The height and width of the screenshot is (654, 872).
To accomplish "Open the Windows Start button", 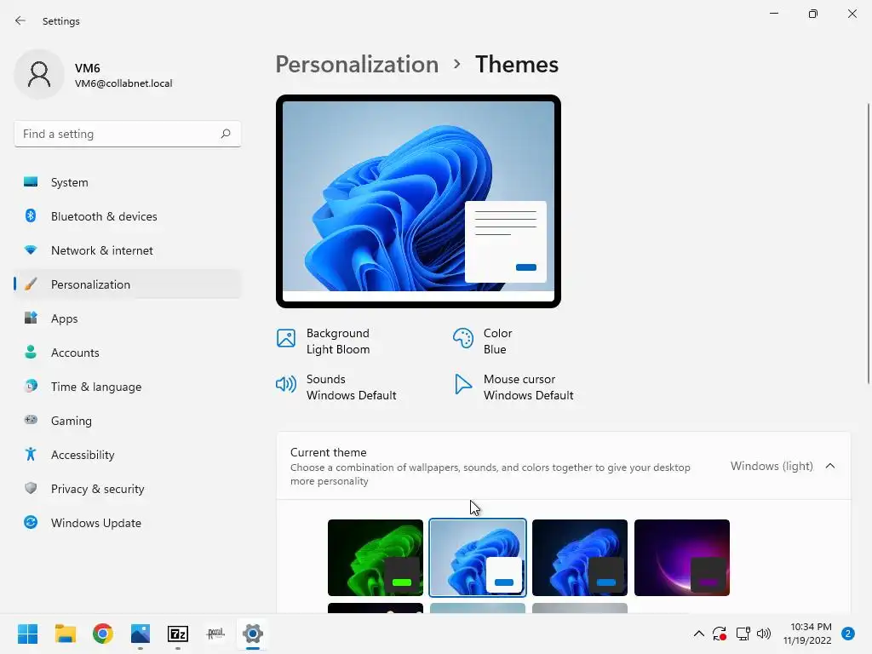I will (x=27, y=634).
